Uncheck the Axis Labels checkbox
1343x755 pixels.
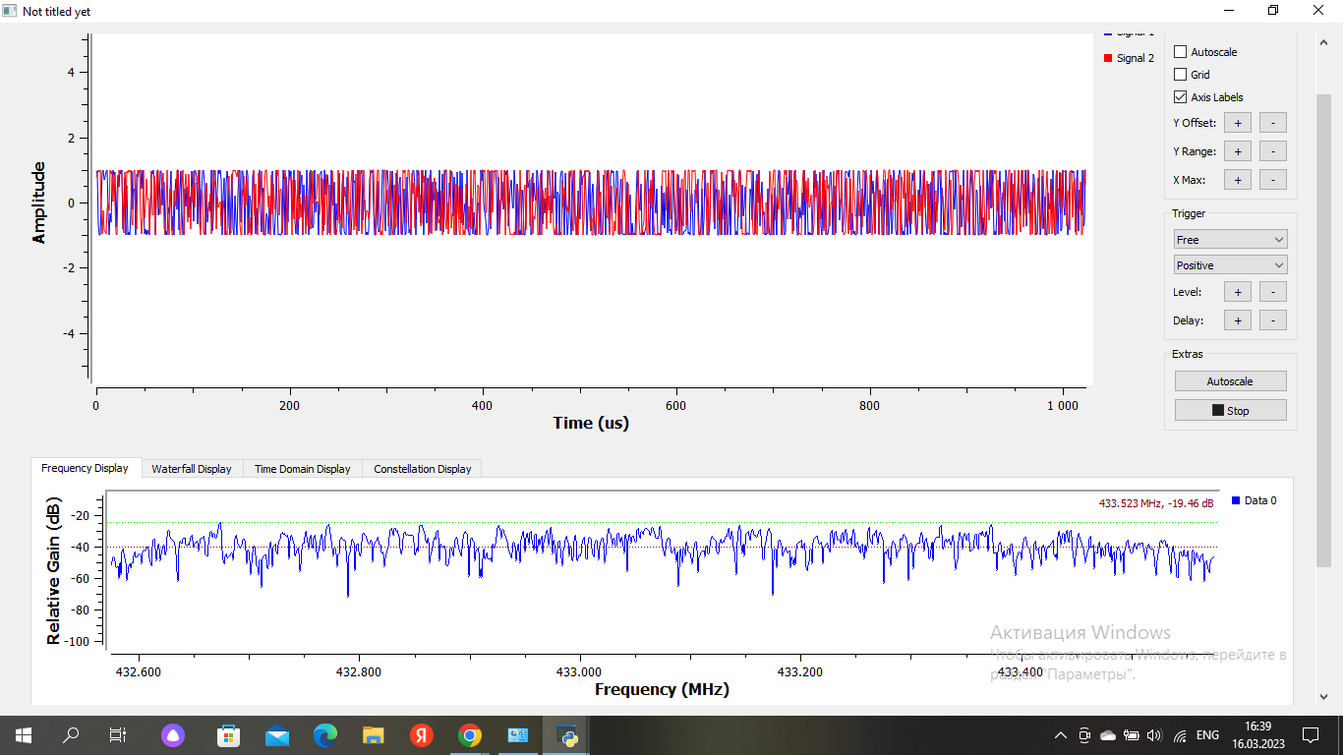pyautogui.click(x=1181, y=97)
